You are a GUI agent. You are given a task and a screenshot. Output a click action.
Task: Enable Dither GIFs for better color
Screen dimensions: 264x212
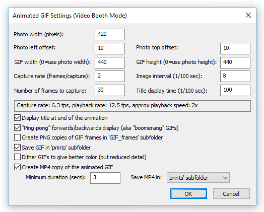(17, 157)
